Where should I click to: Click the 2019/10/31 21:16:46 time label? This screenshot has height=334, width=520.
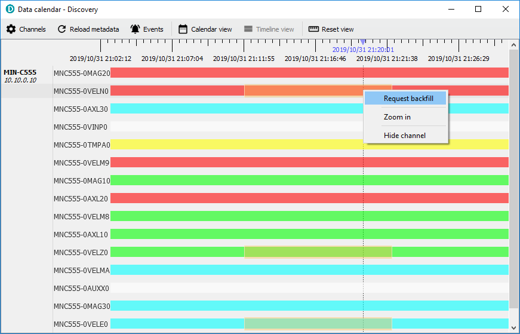pyautogui.click(x=315, y=59)
